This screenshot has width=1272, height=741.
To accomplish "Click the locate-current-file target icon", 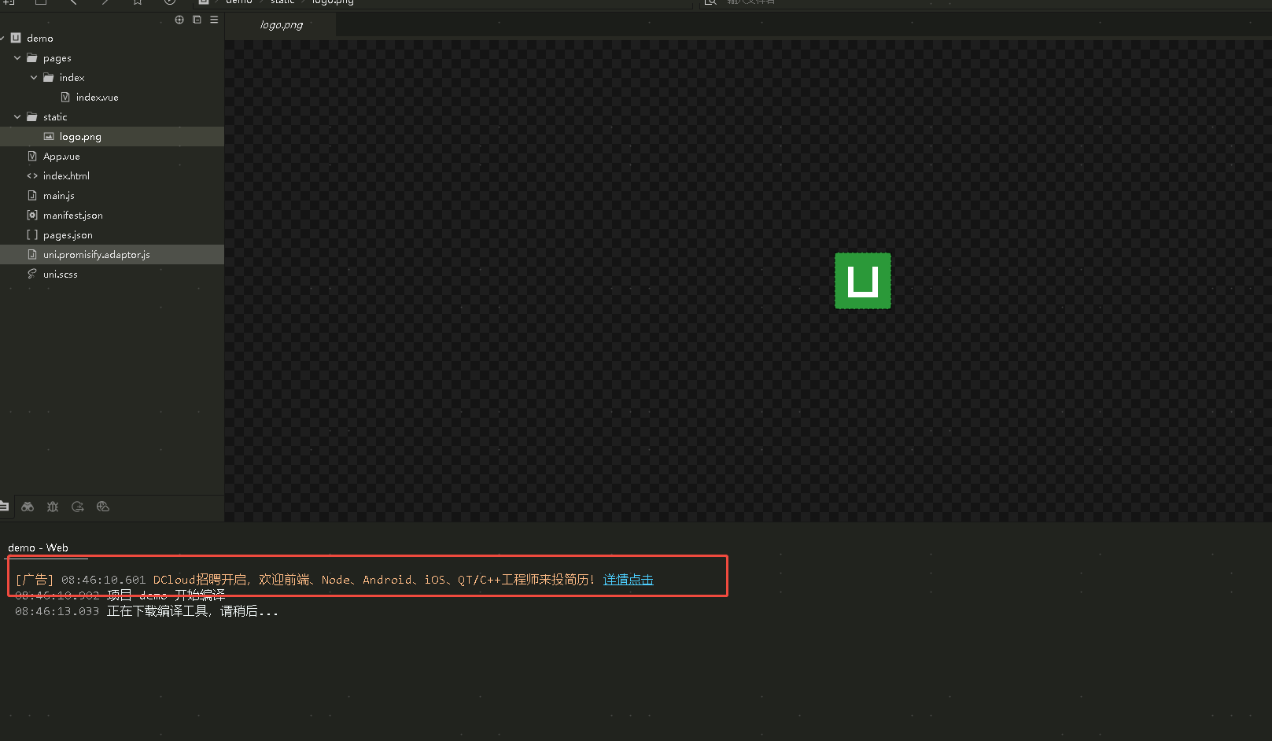I will coord(179,20).
